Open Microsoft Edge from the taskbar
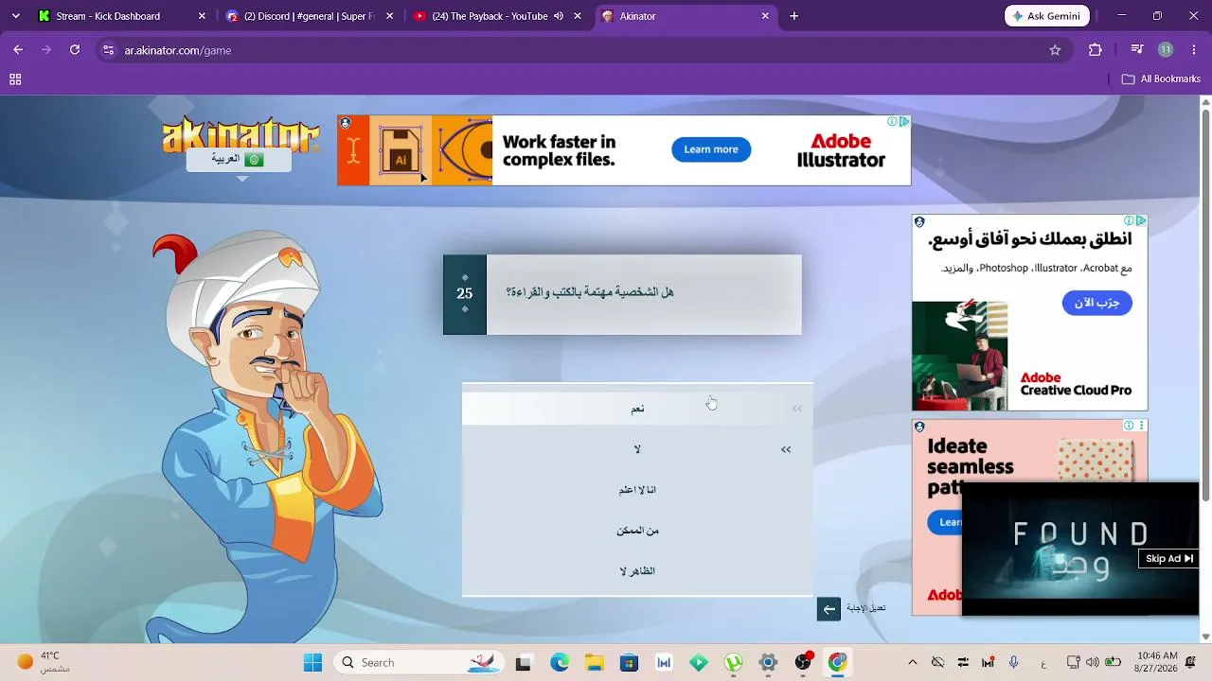The image size is (1212, 681). click(560, 663)
